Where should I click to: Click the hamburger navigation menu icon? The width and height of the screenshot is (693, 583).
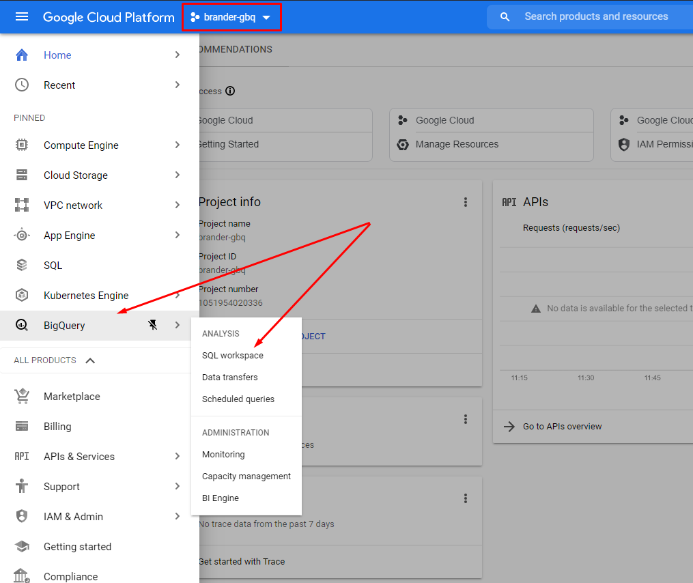click(x=22, y=16)
